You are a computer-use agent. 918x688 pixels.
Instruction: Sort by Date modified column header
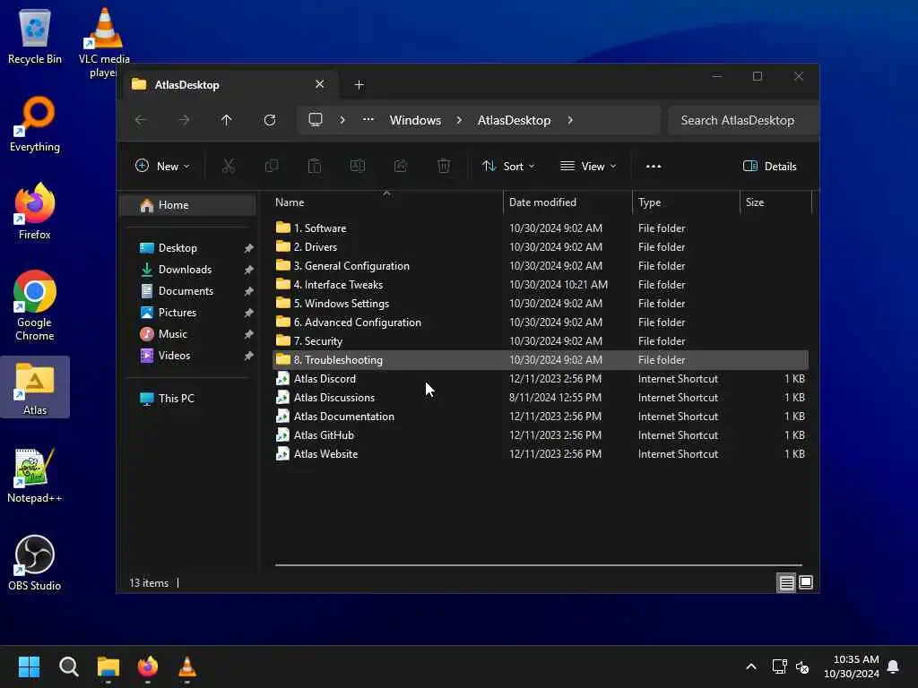[x=567, y=202]
